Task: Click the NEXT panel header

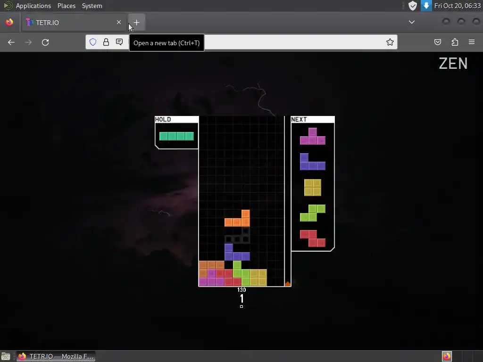Action: pyautogui.click(x=313, y=119)
